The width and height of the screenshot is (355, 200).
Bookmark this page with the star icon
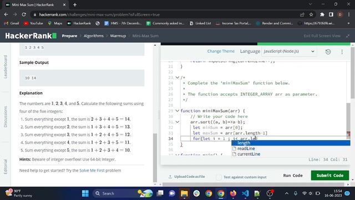(311, 14)
